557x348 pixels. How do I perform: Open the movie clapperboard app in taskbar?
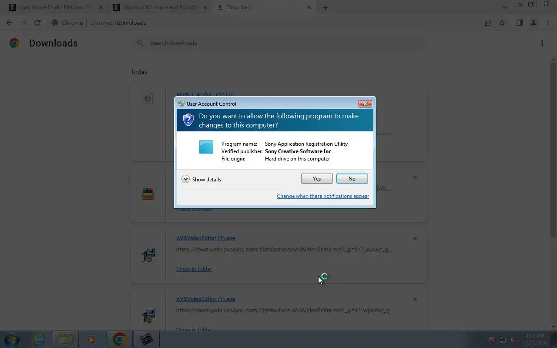tap(147, 339)
